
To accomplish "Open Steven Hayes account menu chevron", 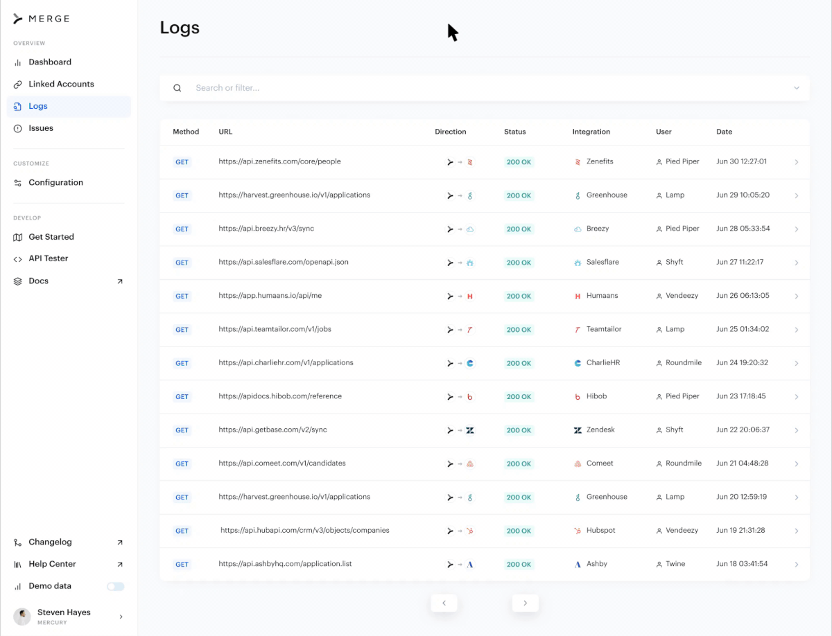I will [121, 617].
